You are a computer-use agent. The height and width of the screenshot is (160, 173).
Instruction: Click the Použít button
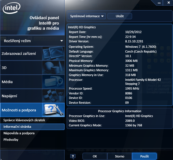pos(144,156)
